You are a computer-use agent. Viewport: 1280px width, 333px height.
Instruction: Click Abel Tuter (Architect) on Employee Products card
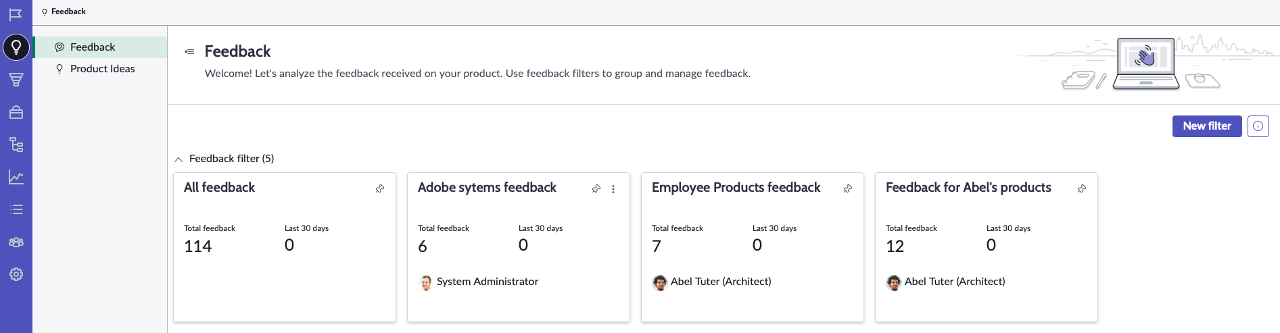pyautogui.click(x=721, y=282)
